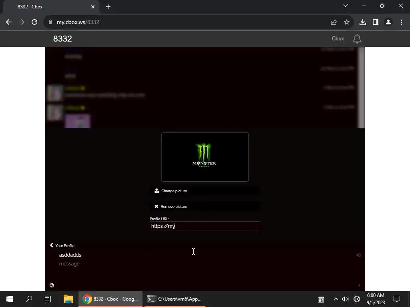Click the 8332 page title
The image size is (410, 307).
62,39
